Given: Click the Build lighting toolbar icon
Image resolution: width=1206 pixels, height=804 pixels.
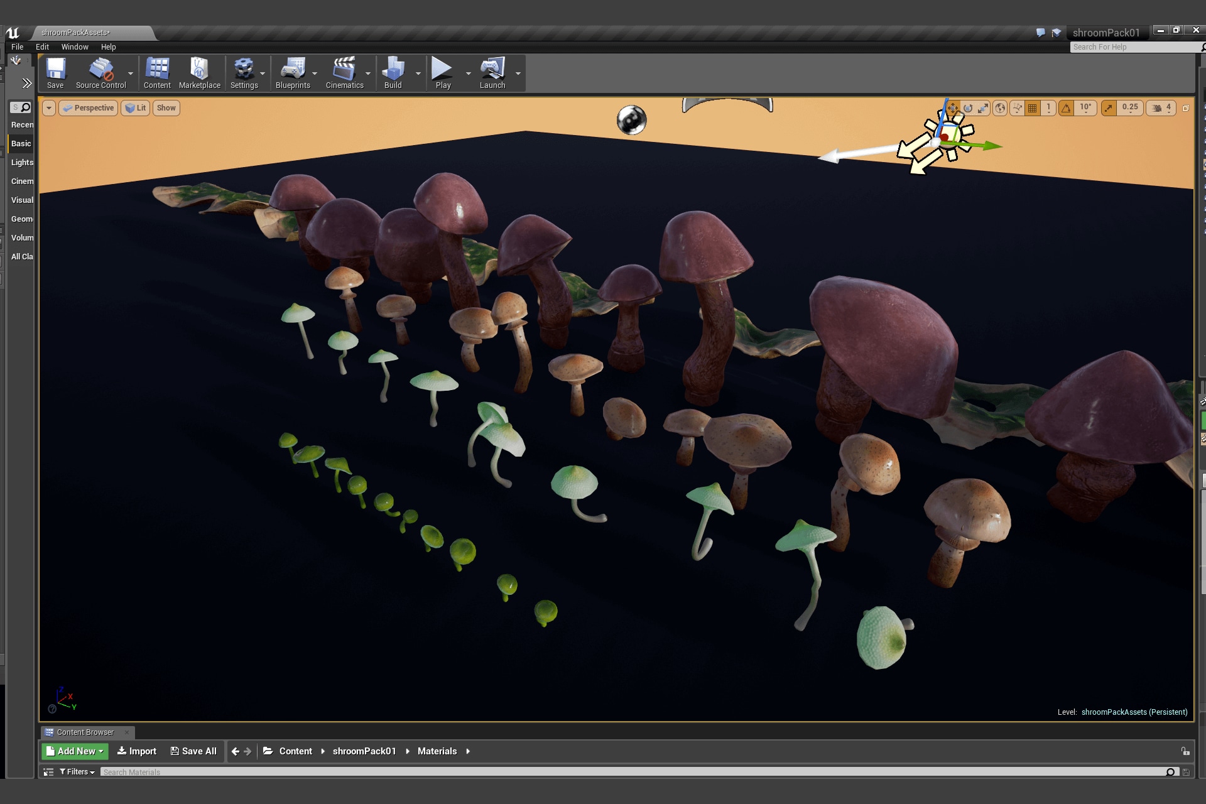Looking at the screenshot, I should click(393, 73).
